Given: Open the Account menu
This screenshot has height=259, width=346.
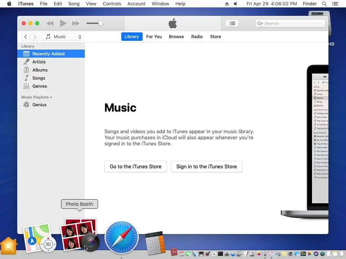Looking at the screenshot, I should pyautogui.click(x=137, y=4).
